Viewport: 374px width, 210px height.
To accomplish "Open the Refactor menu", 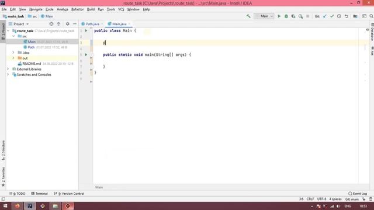I will [78, 9].
